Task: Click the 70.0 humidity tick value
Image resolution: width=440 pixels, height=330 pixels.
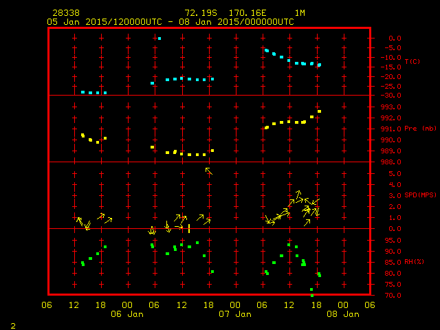Action: (393, 296)
